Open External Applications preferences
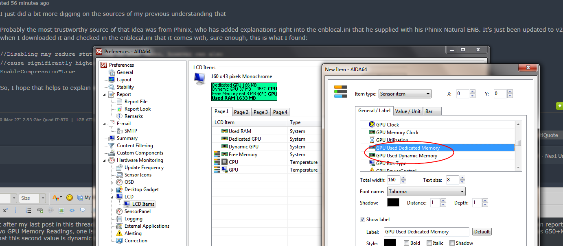563x246 pixels. [147, 226]
